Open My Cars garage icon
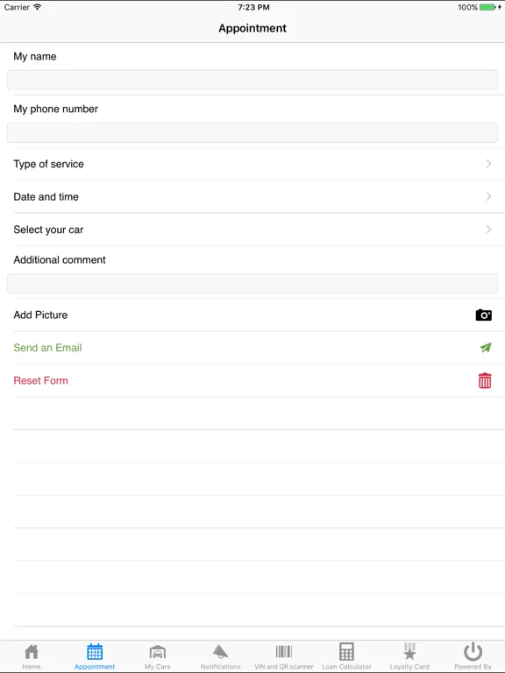Screen dimensions: 505x673 158,652
